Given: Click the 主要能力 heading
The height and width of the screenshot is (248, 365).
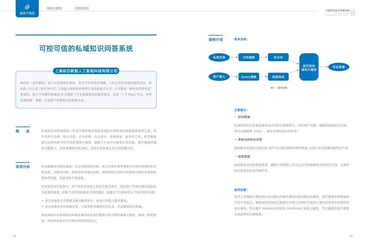Looking at the screenshot, I should pos(241,110).
